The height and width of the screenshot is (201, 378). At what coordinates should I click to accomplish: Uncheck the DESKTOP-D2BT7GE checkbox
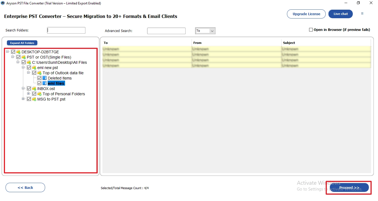click(x=13, y=52)
